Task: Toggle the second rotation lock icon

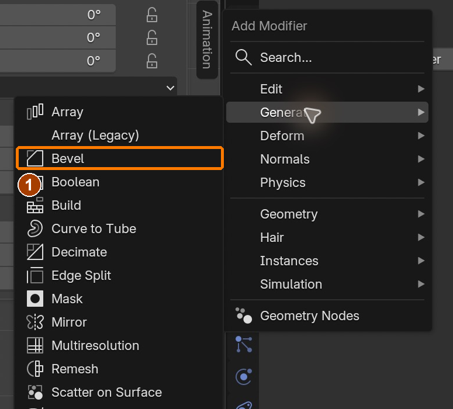Action: pyautogui.click(x=152, y=37)
